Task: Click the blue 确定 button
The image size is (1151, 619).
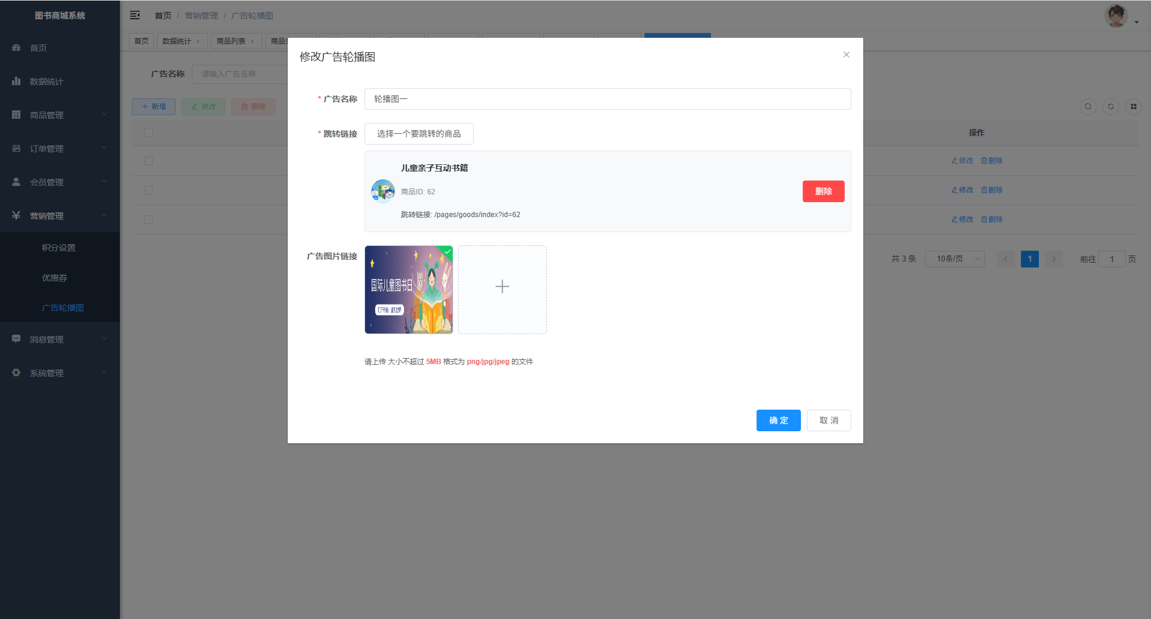Action: click(x=778, y=420)
